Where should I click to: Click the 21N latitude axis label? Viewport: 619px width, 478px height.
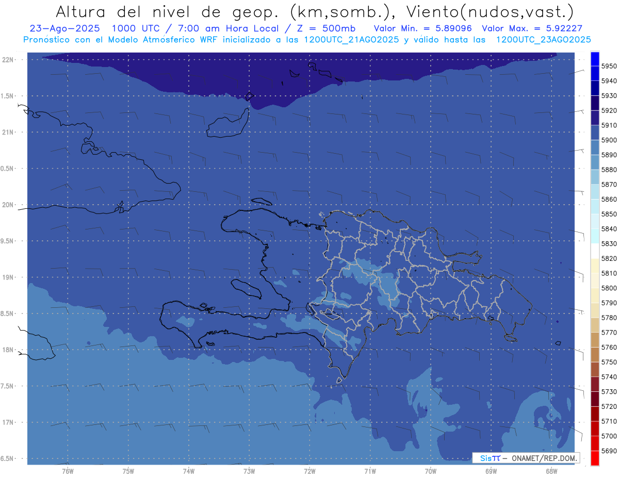8,133
